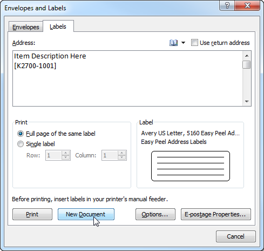Image resolution: width=264 pixels, height=251 pixels.
Task: Click the Avery label preview thumbnail
Action: click(191, 166)
